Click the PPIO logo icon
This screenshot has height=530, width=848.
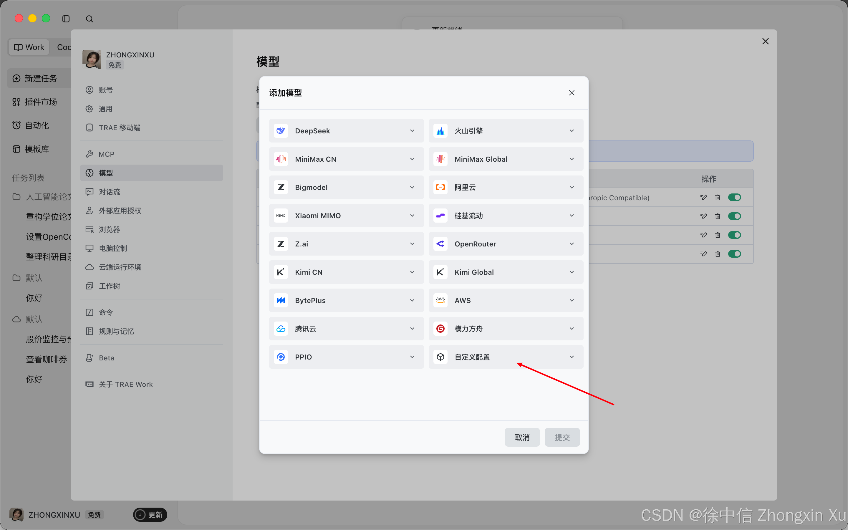point(281,357)
